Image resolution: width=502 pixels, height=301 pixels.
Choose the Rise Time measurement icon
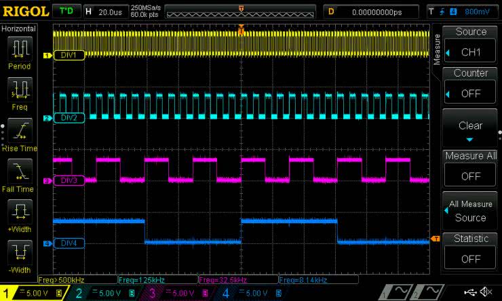(20, 129)
